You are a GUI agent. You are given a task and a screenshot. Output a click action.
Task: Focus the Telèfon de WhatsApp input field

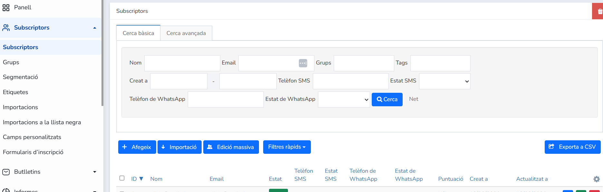[225, 100]
